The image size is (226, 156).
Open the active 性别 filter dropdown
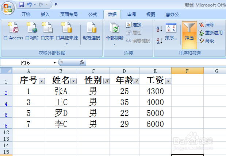[x=107, y=81]
